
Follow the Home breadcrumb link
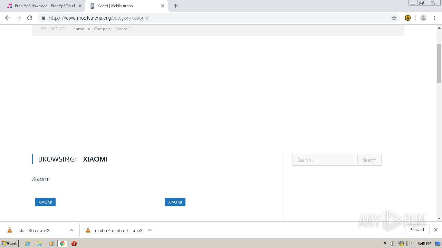coord(78,29)
